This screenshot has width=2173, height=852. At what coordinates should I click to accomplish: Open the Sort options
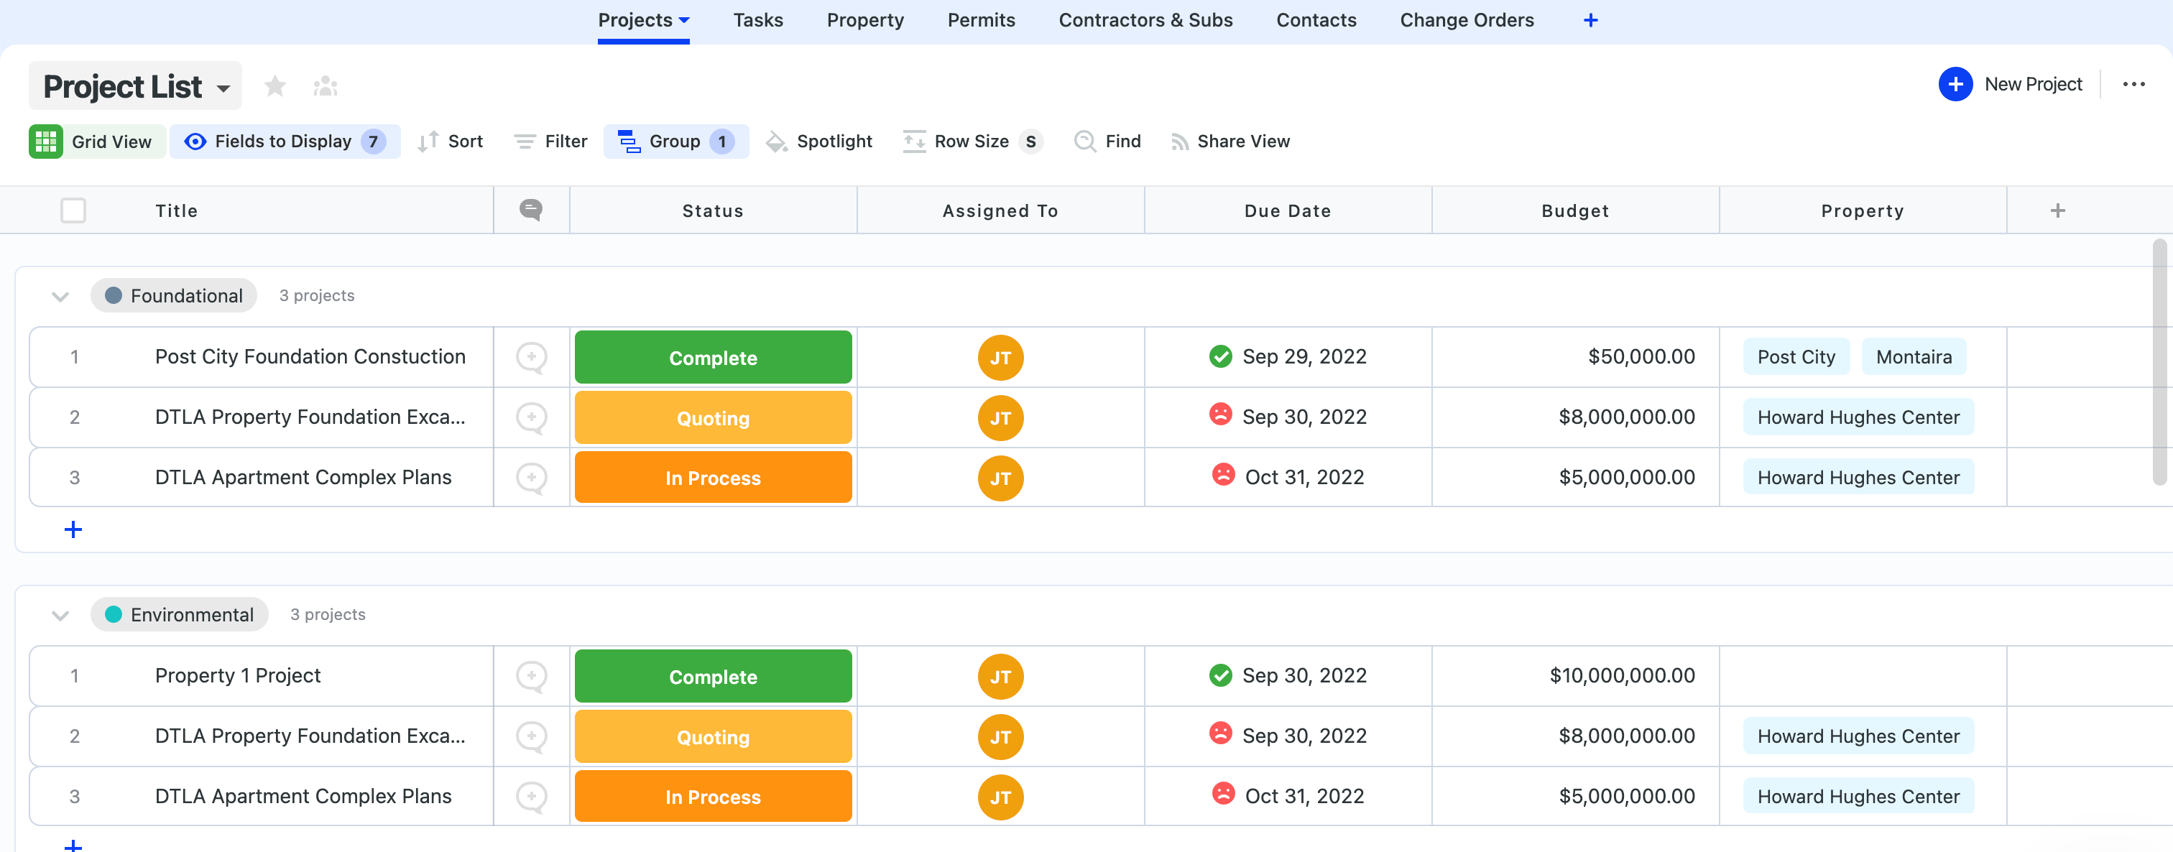pyautogui.click(x=450, y=141)
